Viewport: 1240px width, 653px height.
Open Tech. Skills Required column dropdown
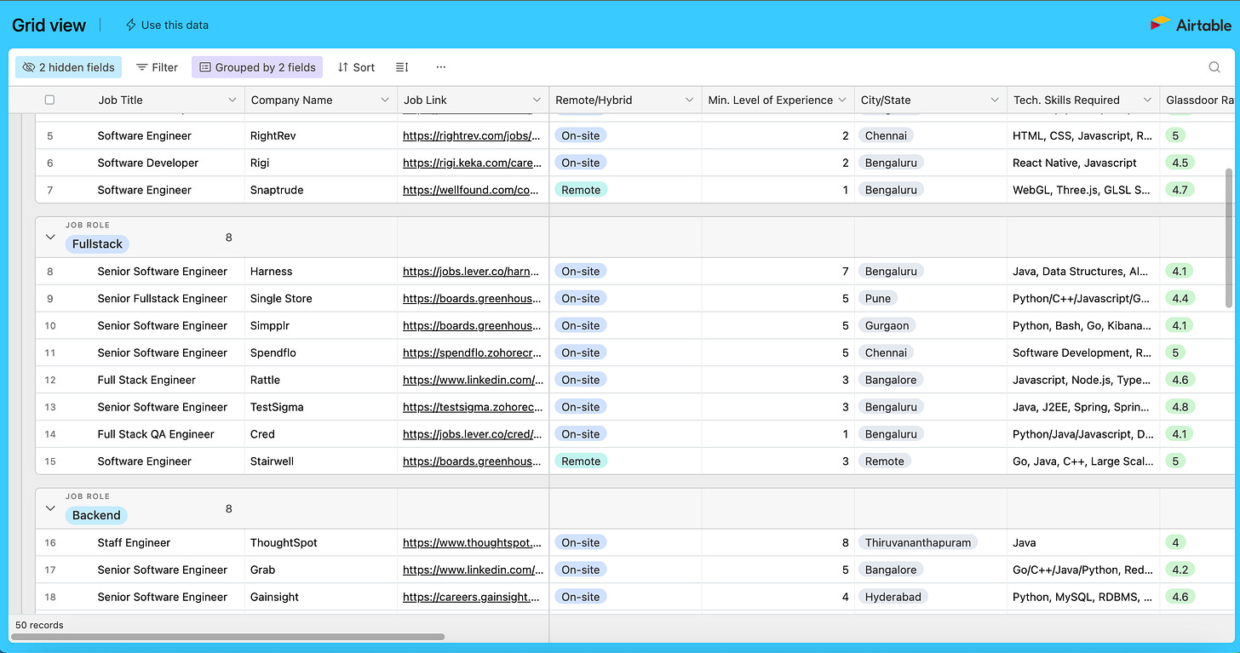coord(1147,100)
